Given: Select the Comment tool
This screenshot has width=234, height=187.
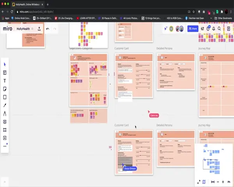Looking at the screenshot, I should (x=5, y=122).
